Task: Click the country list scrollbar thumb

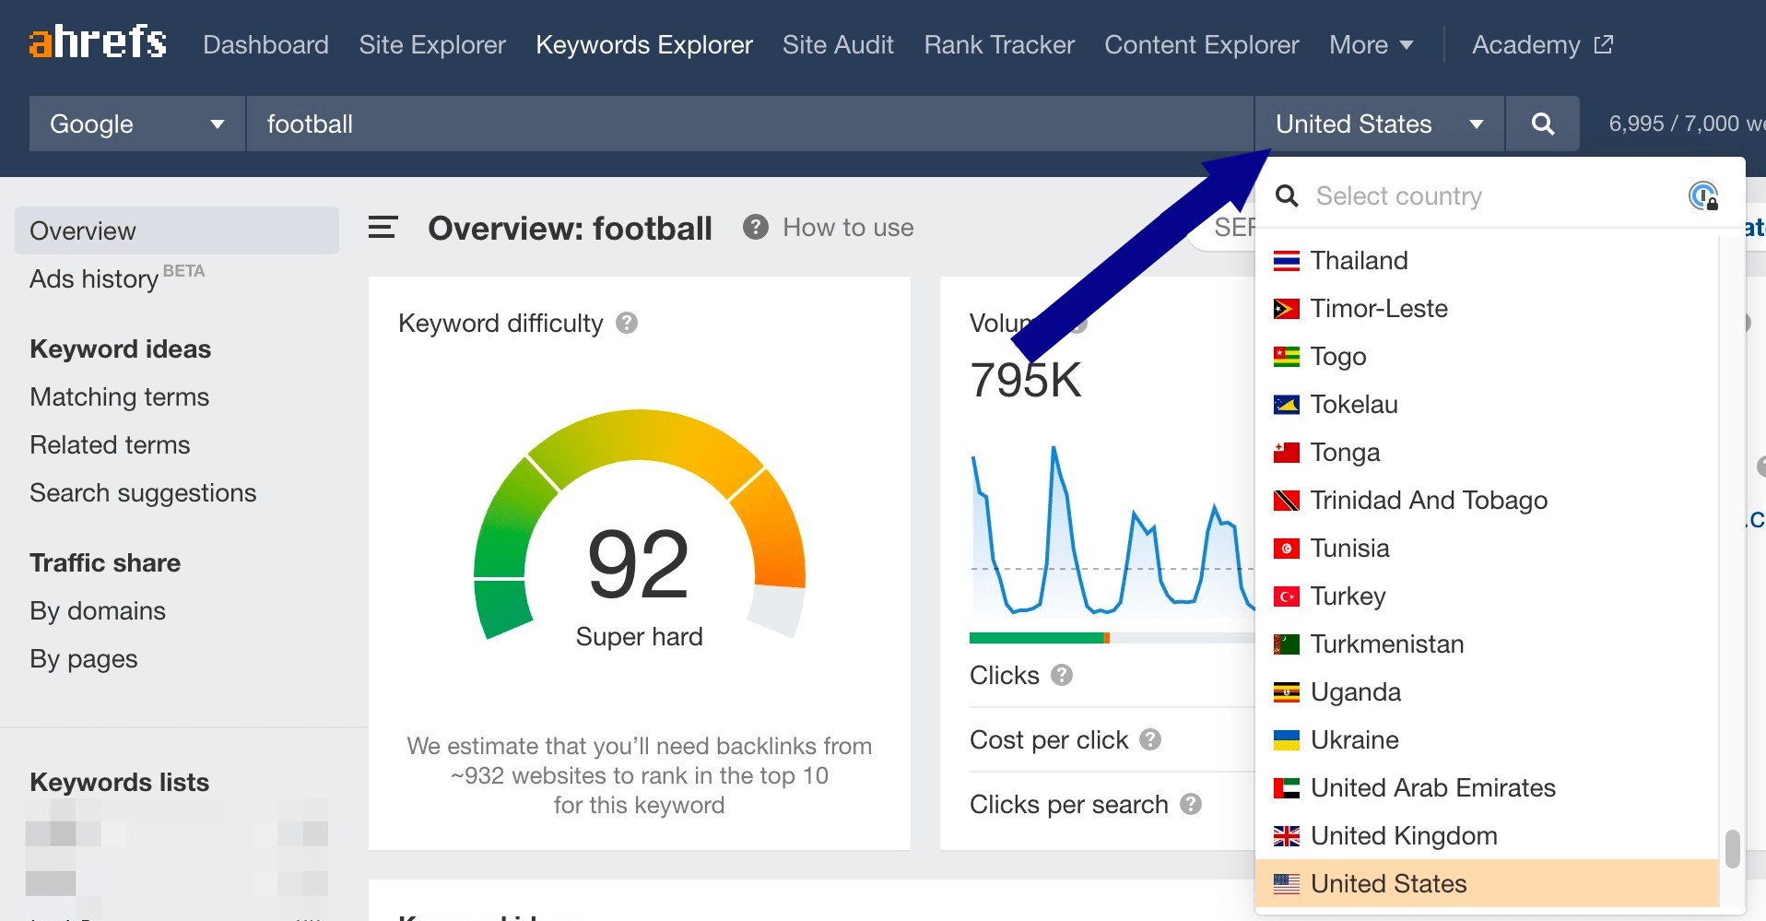Action: click(x=1732, y=849)
